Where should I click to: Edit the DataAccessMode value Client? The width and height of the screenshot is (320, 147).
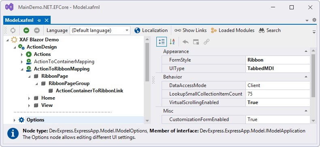click(278, 85)
